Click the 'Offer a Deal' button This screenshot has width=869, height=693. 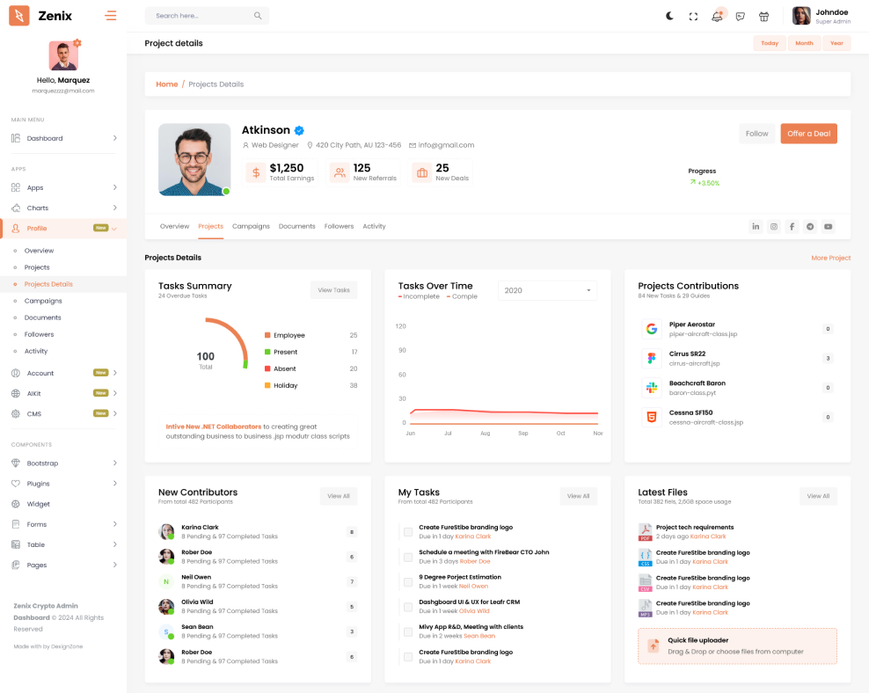coord(808,134)
